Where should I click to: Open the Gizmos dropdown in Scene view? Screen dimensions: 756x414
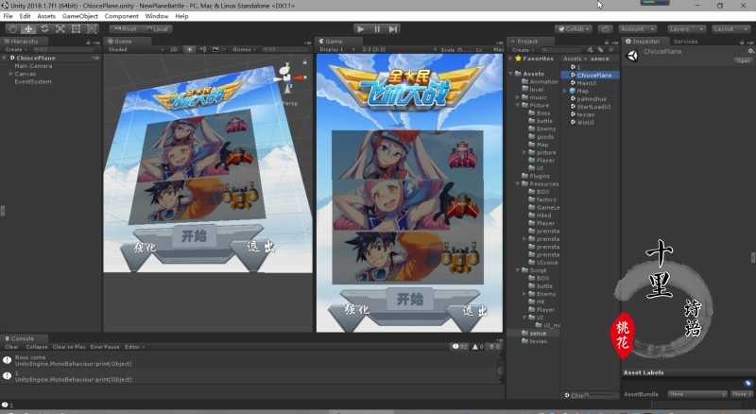point(244,49)
